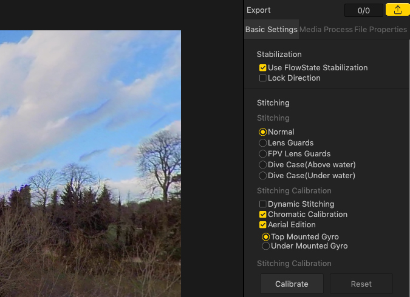
Task: Click the Reset stitching calibration button
Action: (x=361, y=284)
